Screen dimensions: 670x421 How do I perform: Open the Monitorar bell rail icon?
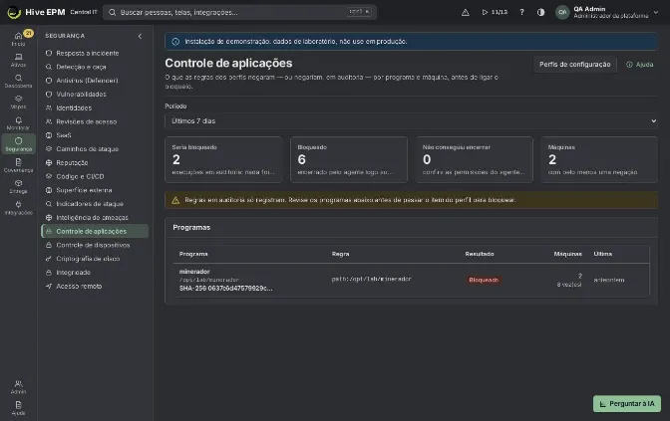[18, 122]
